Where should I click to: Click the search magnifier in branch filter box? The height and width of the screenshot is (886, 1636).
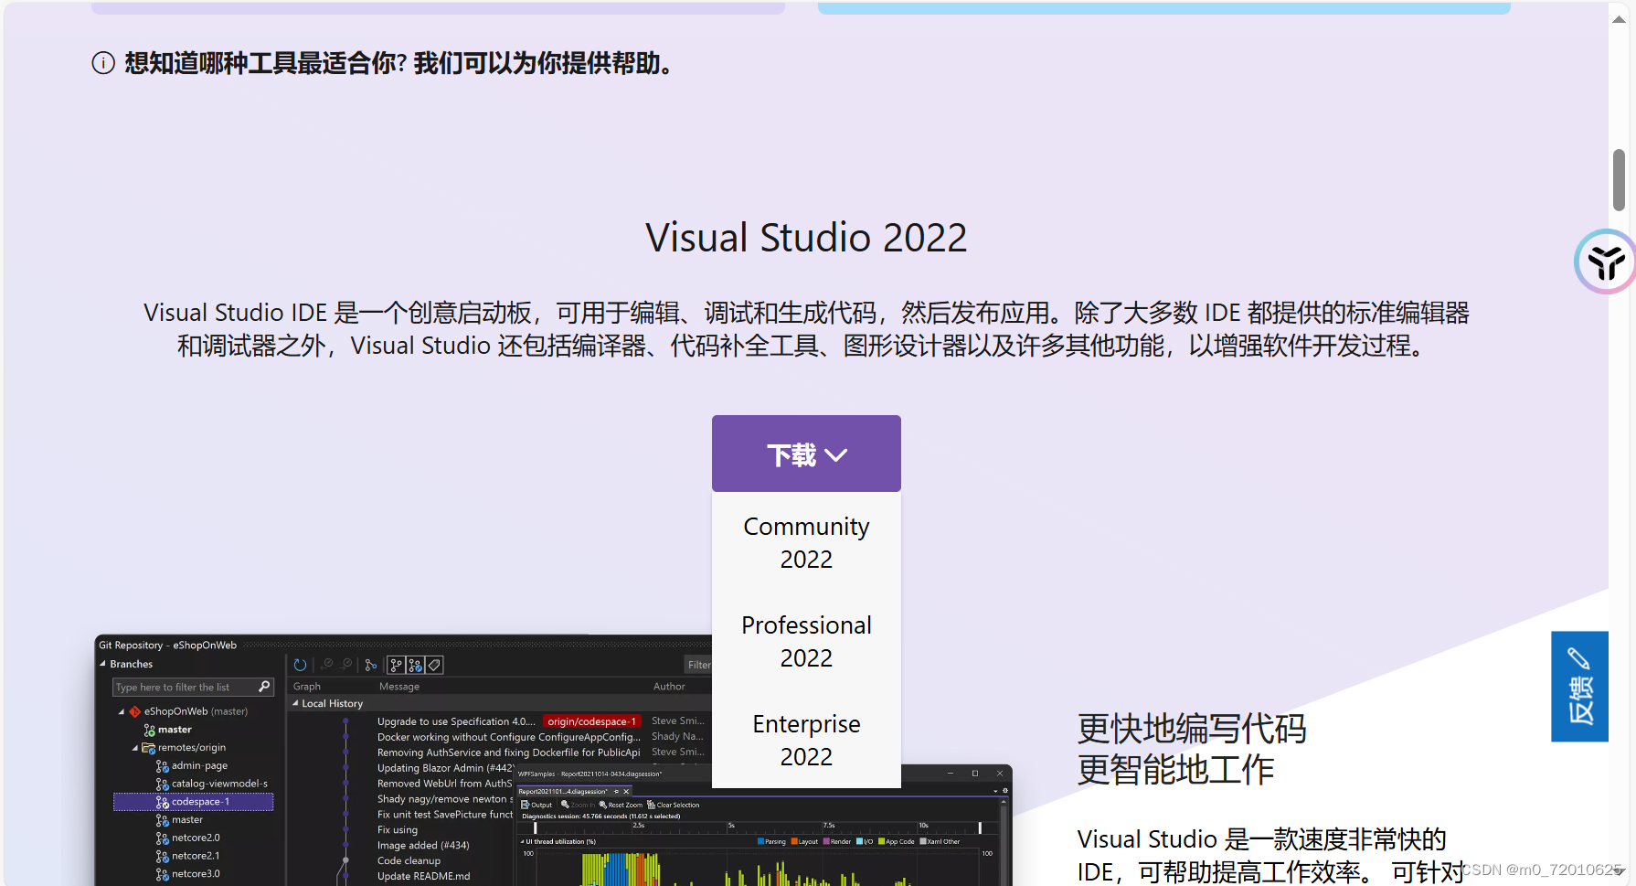[x=265, y=687]
